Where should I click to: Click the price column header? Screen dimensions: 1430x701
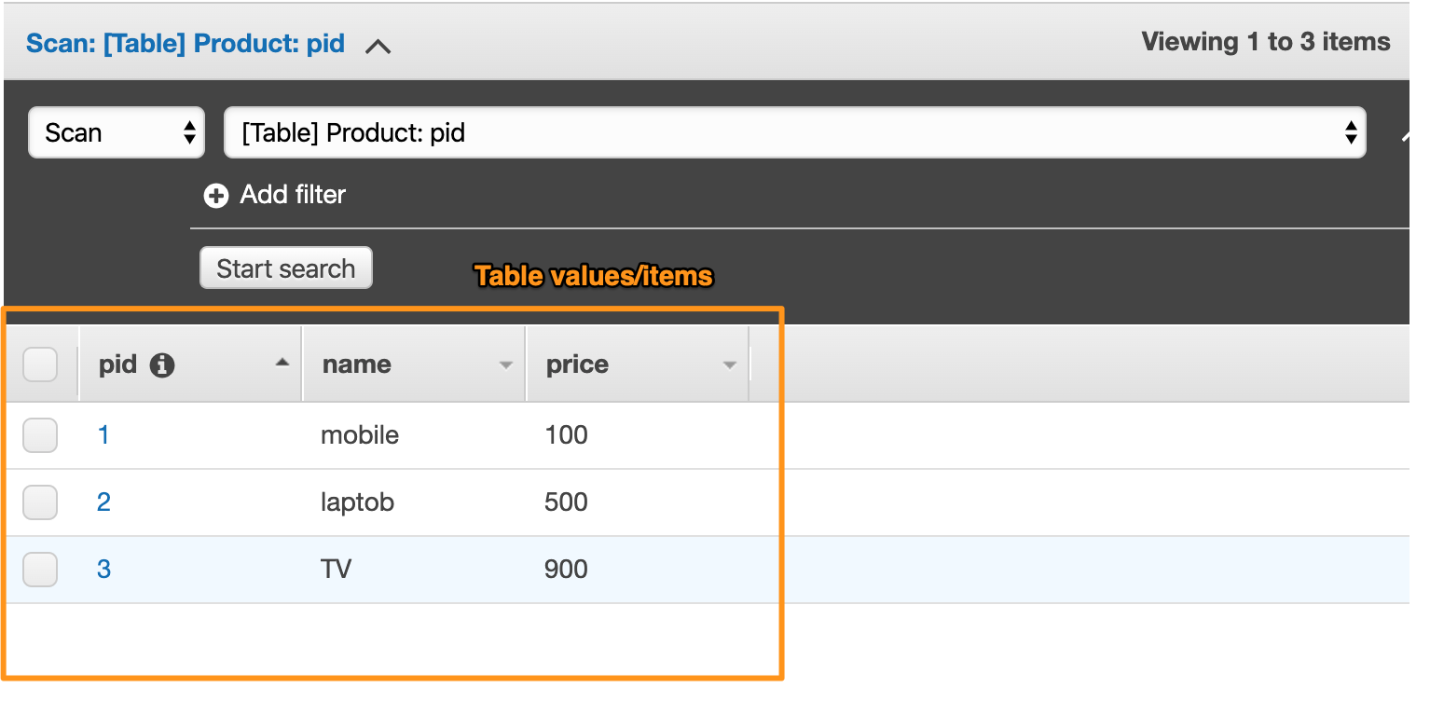click(577, 365)
